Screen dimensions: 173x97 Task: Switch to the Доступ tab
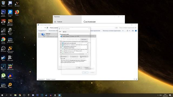click(64, 32)
